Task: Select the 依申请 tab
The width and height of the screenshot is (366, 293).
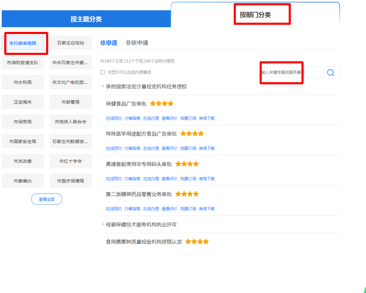Action: point(109,43)
